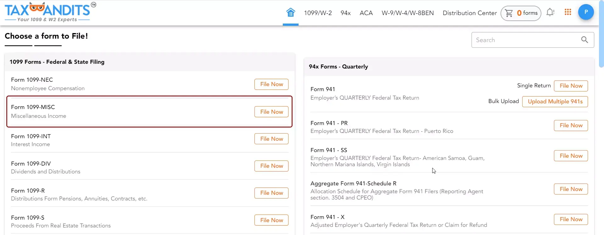Image resolution: width=604 pixels, height=235 pixels.
Task: Open the TaxBandits logo
Action: [x=50, y=12]
